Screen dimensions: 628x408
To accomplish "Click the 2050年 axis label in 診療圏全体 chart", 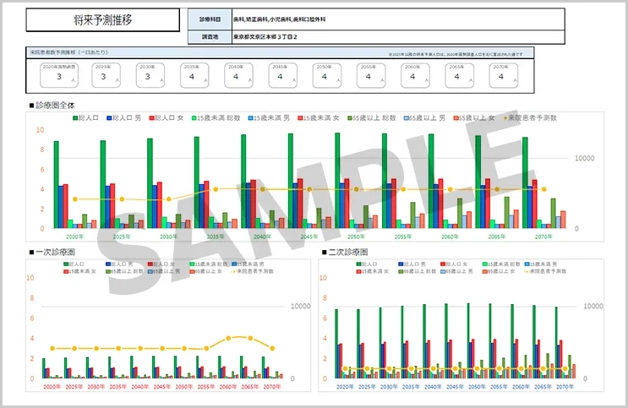I will coord(356,237).
